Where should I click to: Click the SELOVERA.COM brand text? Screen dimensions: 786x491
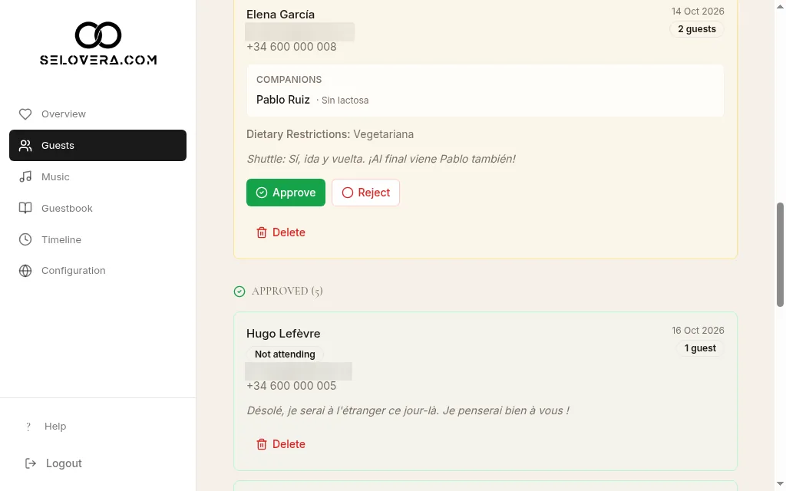point(98,60)
